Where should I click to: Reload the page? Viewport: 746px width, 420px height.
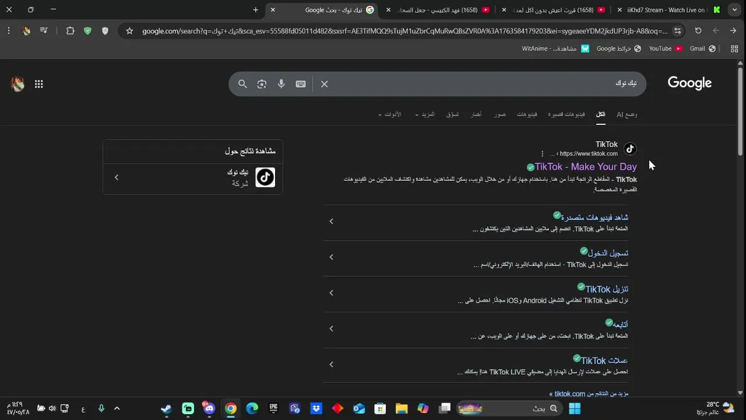coord(698,31)
